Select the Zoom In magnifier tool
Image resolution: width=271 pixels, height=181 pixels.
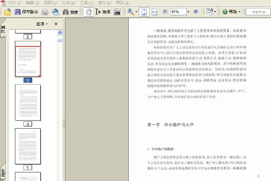[131, 12]
